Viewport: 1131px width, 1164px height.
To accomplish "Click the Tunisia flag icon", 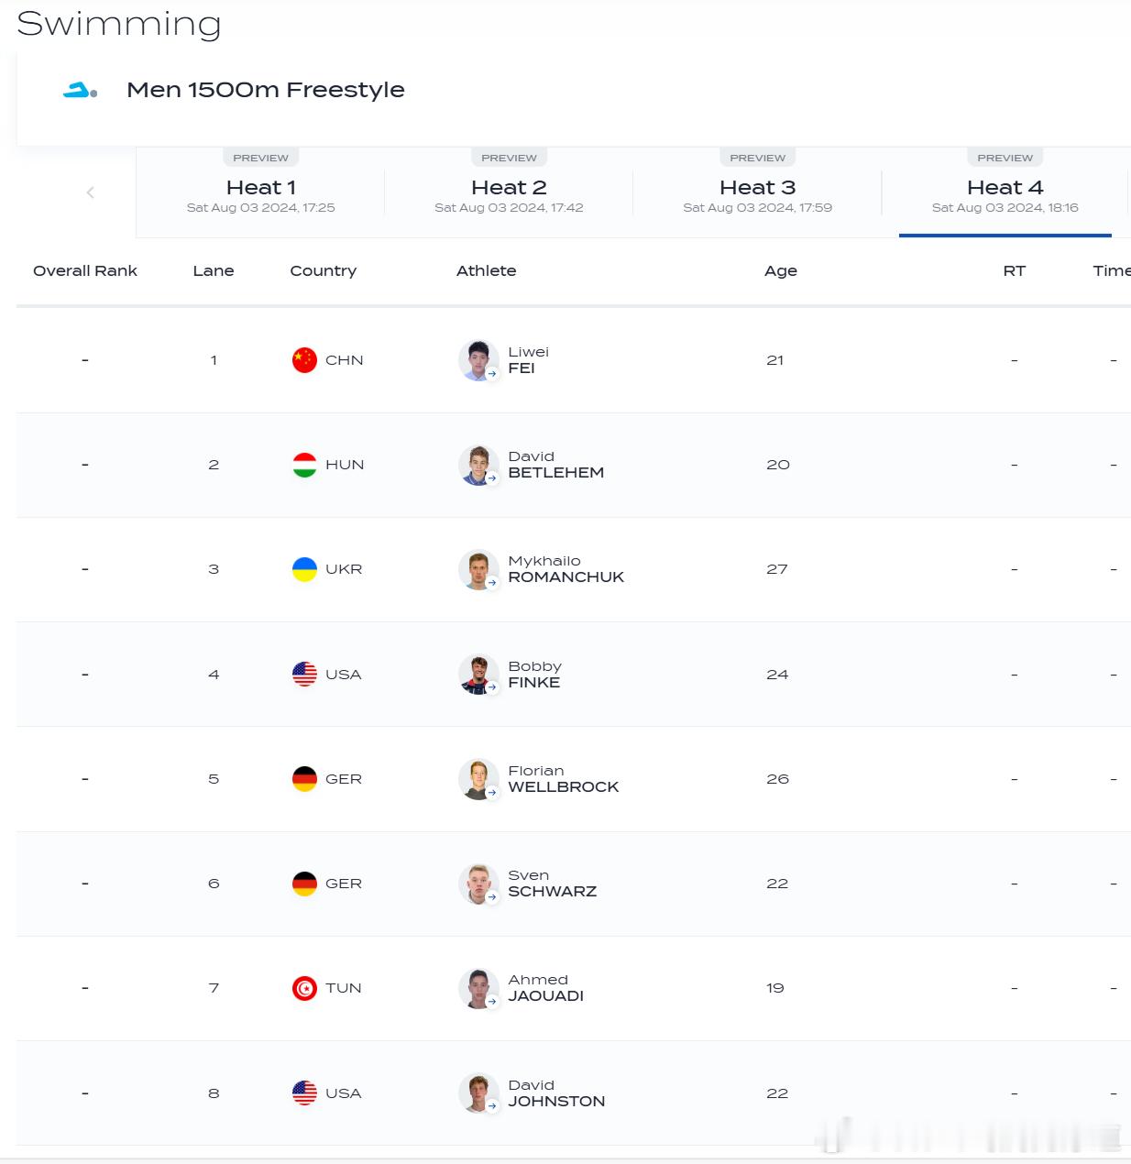I will coord(304,988).
